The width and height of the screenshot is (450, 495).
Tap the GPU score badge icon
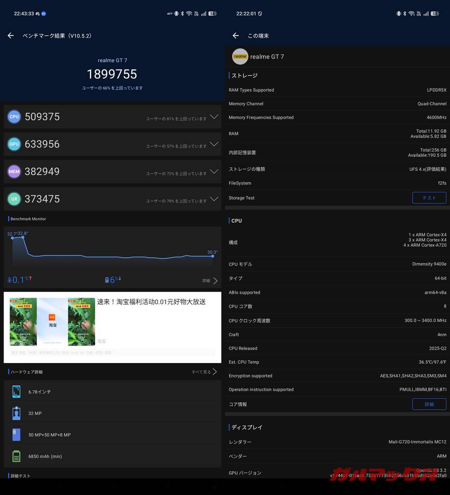[x=14, y=144]
